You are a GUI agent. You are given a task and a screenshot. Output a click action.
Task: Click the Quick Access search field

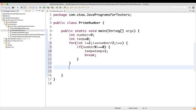179,7
